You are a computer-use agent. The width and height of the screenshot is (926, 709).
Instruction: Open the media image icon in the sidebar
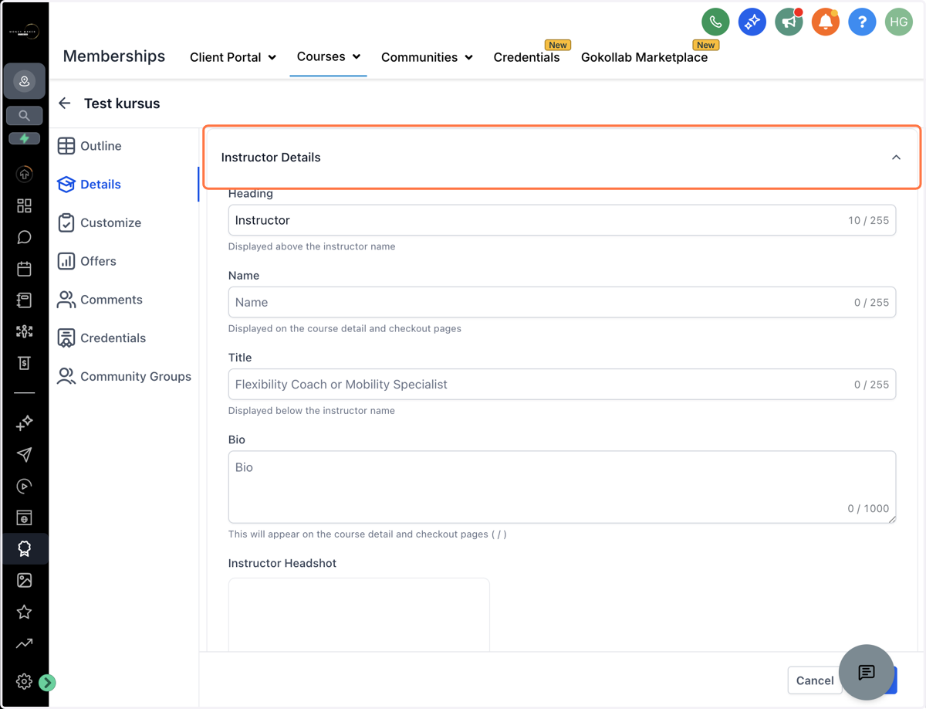point(25,580)
